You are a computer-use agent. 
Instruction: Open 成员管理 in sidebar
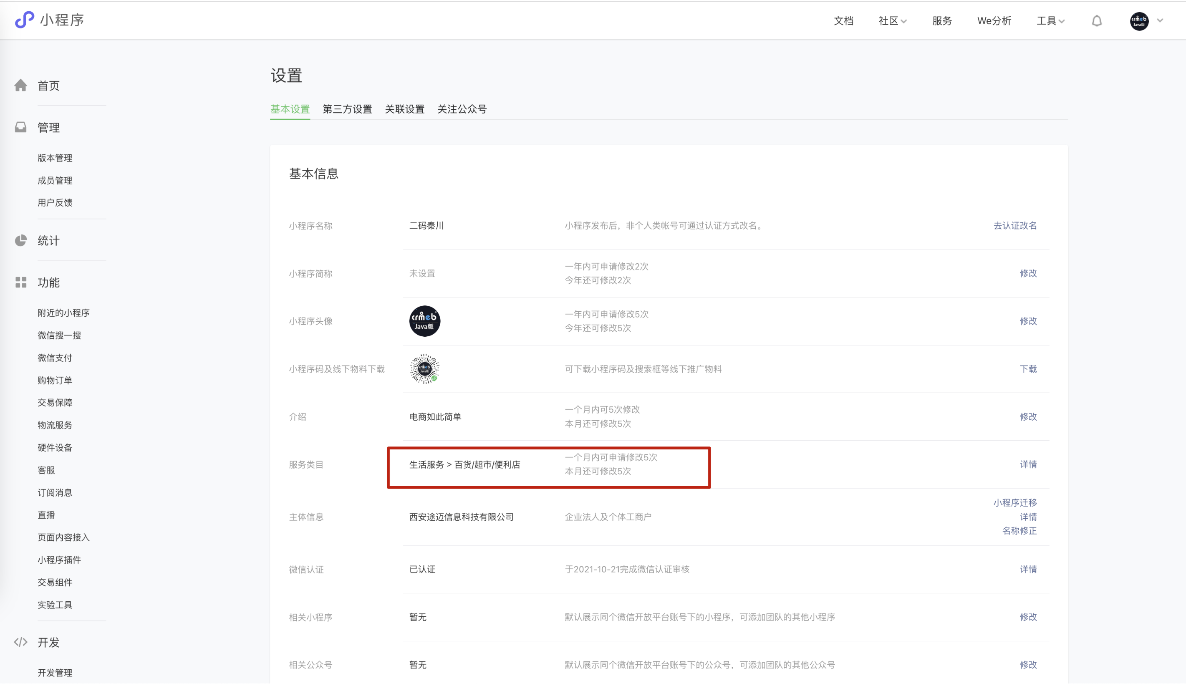55,180
